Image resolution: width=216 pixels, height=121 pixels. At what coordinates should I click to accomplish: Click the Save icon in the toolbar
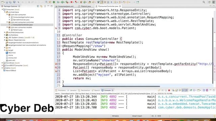pyautogui.click(x=7, y=2)
